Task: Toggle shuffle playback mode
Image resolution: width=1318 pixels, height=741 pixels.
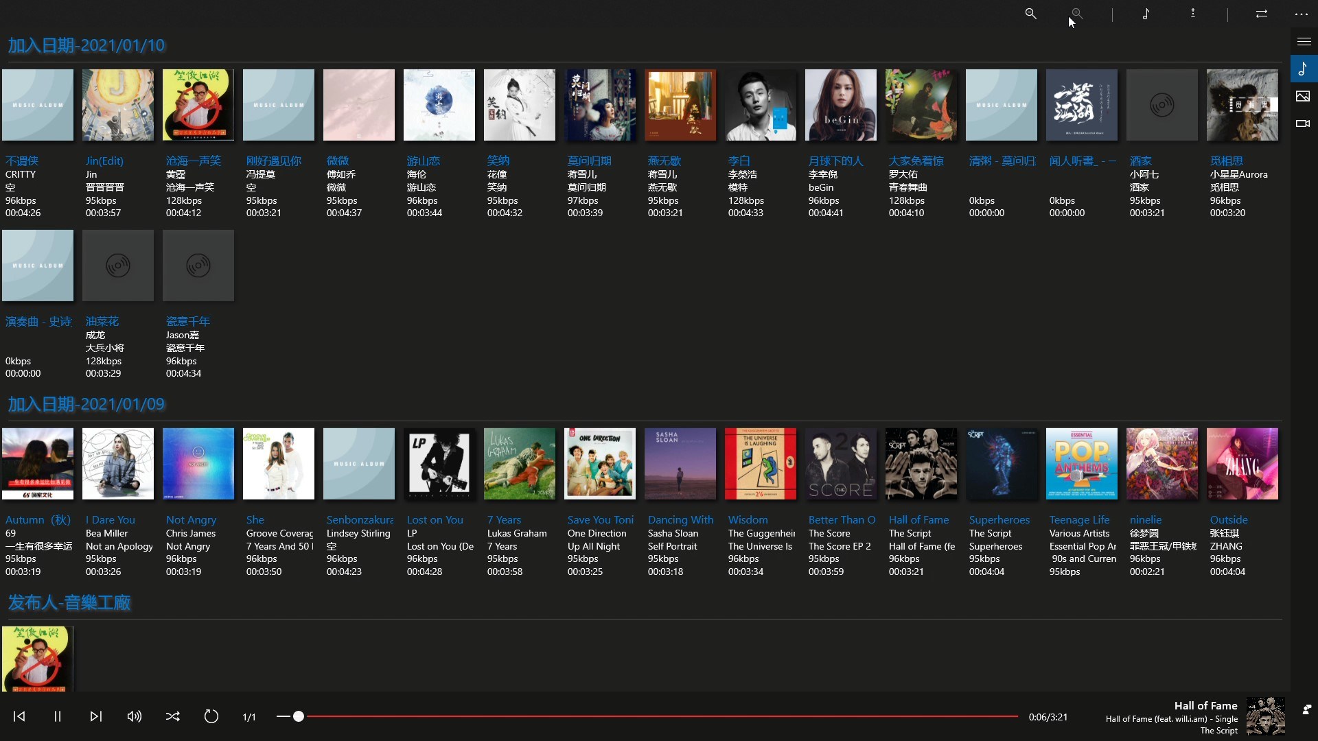Action: (x=173, y=716)
